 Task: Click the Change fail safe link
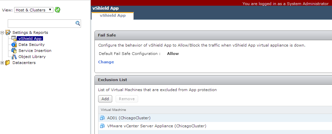pos(106,62)
